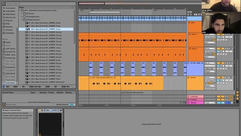Image resolution: width=241 pixels, height=136 pixels.
Task: Select the B Delay return track
Action: 195,100
